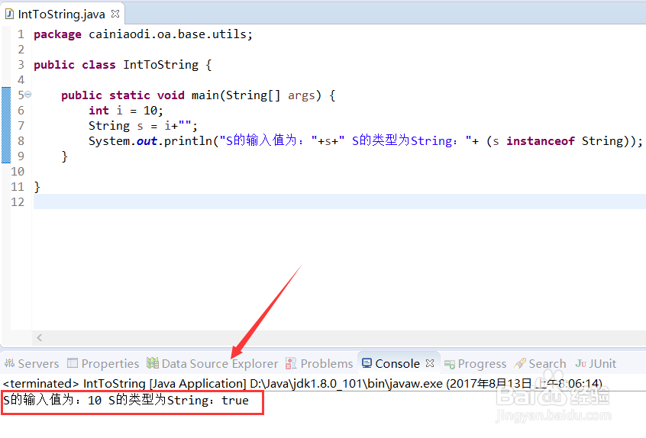Open the JUnit view tab
Screen dimensions: 646x438
tap(596, 363)
